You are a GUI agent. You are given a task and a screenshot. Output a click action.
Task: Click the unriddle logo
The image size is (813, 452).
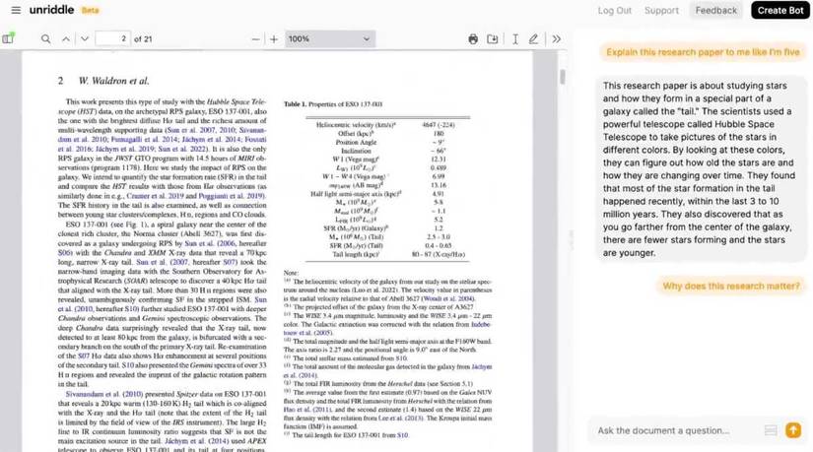(51, 10)
